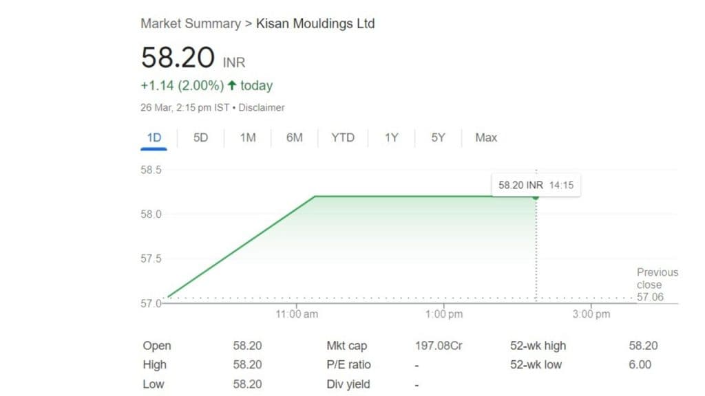This screenshot has width=705, height=396.
Task: Open the 1M time range tab
Action: (x=248, y=137)
